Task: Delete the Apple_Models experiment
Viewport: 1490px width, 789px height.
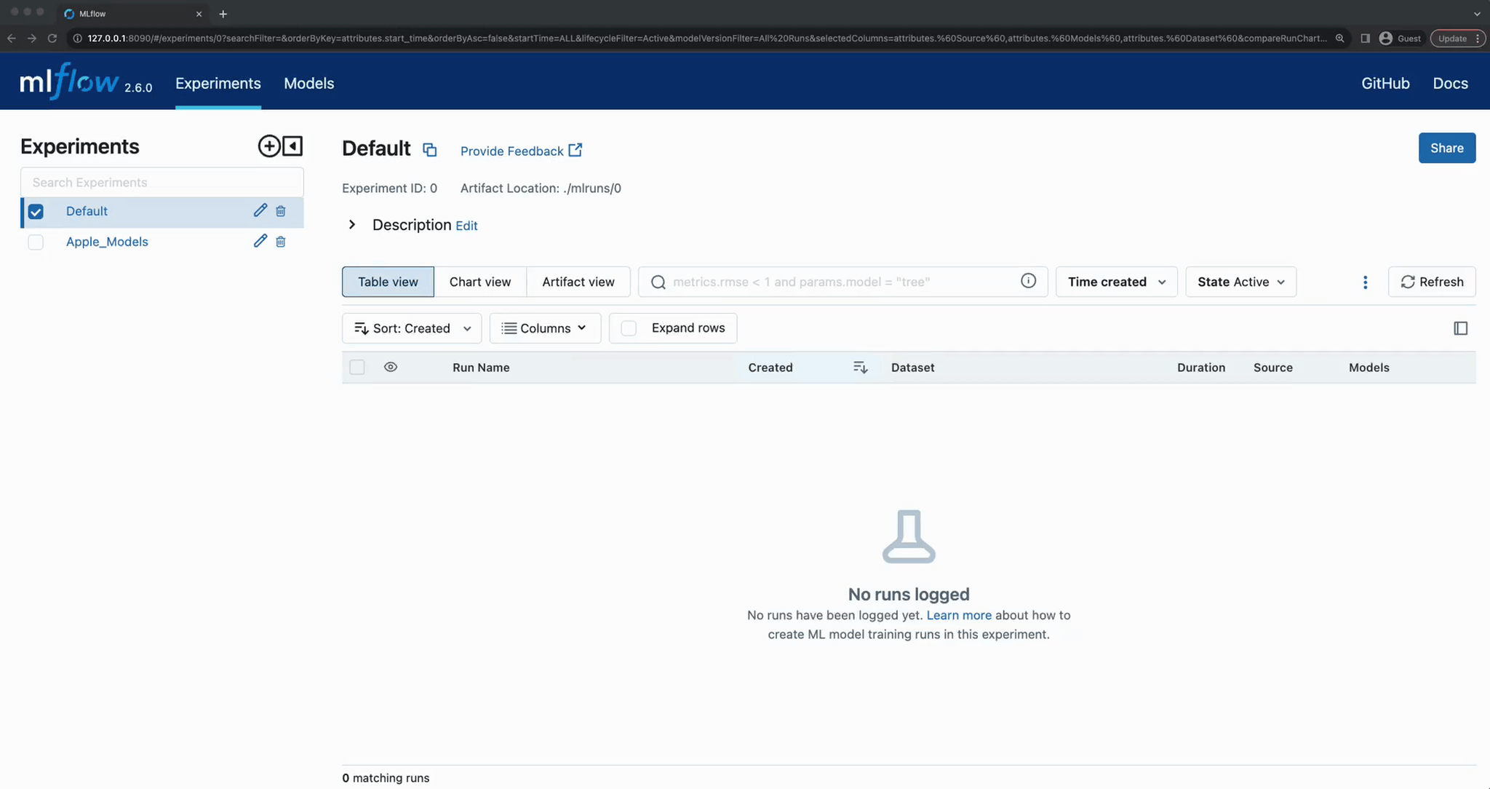Action: (280, 241)
